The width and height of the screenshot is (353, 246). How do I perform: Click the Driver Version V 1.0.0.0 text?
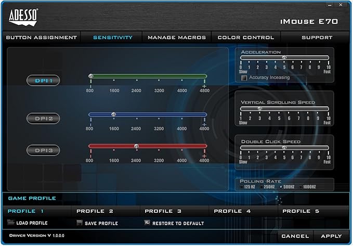click(x=37, y=236)
